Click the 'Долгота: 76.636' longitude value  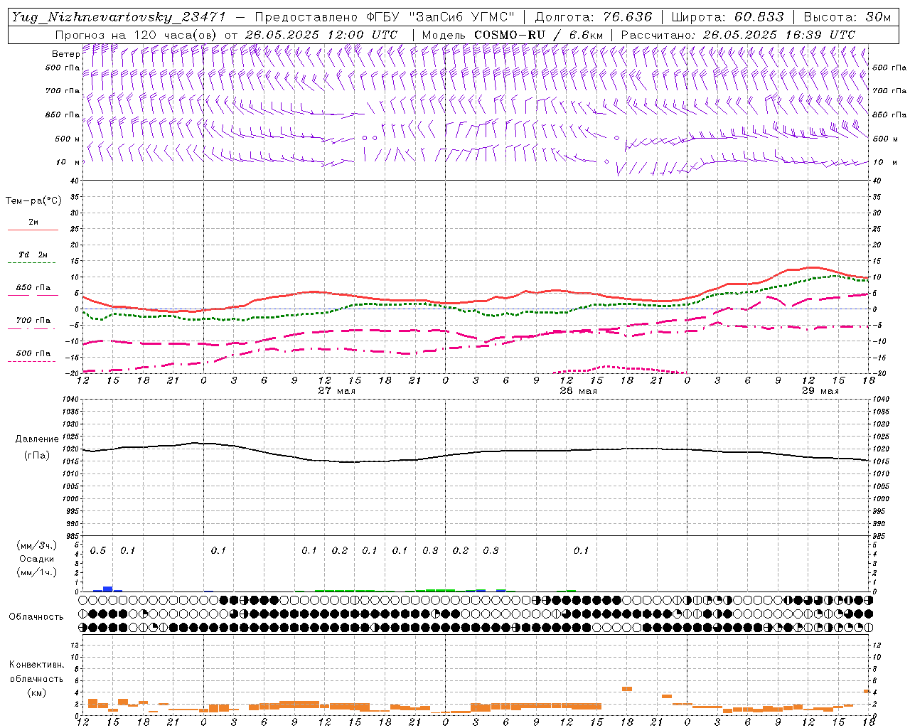pos(593,17)
